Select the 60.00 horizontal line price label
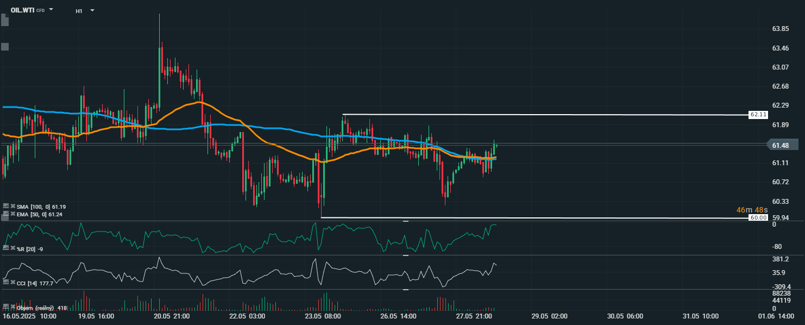 click(758, 217)
